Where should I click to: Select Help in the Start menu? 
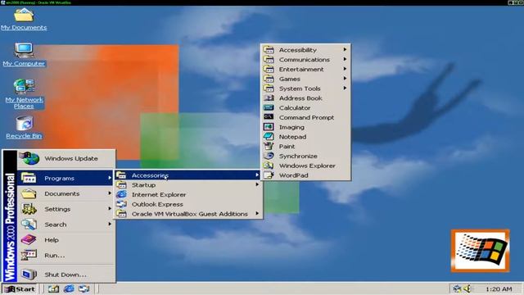point(65,240)
